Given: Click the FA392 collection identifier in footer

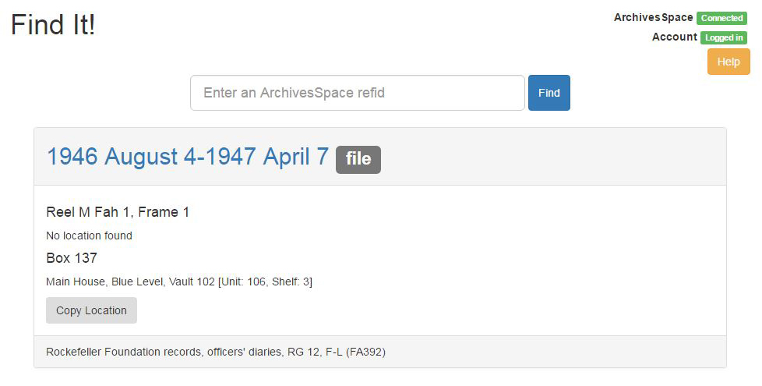Looking at the screenshot, I should pos(365,352).
